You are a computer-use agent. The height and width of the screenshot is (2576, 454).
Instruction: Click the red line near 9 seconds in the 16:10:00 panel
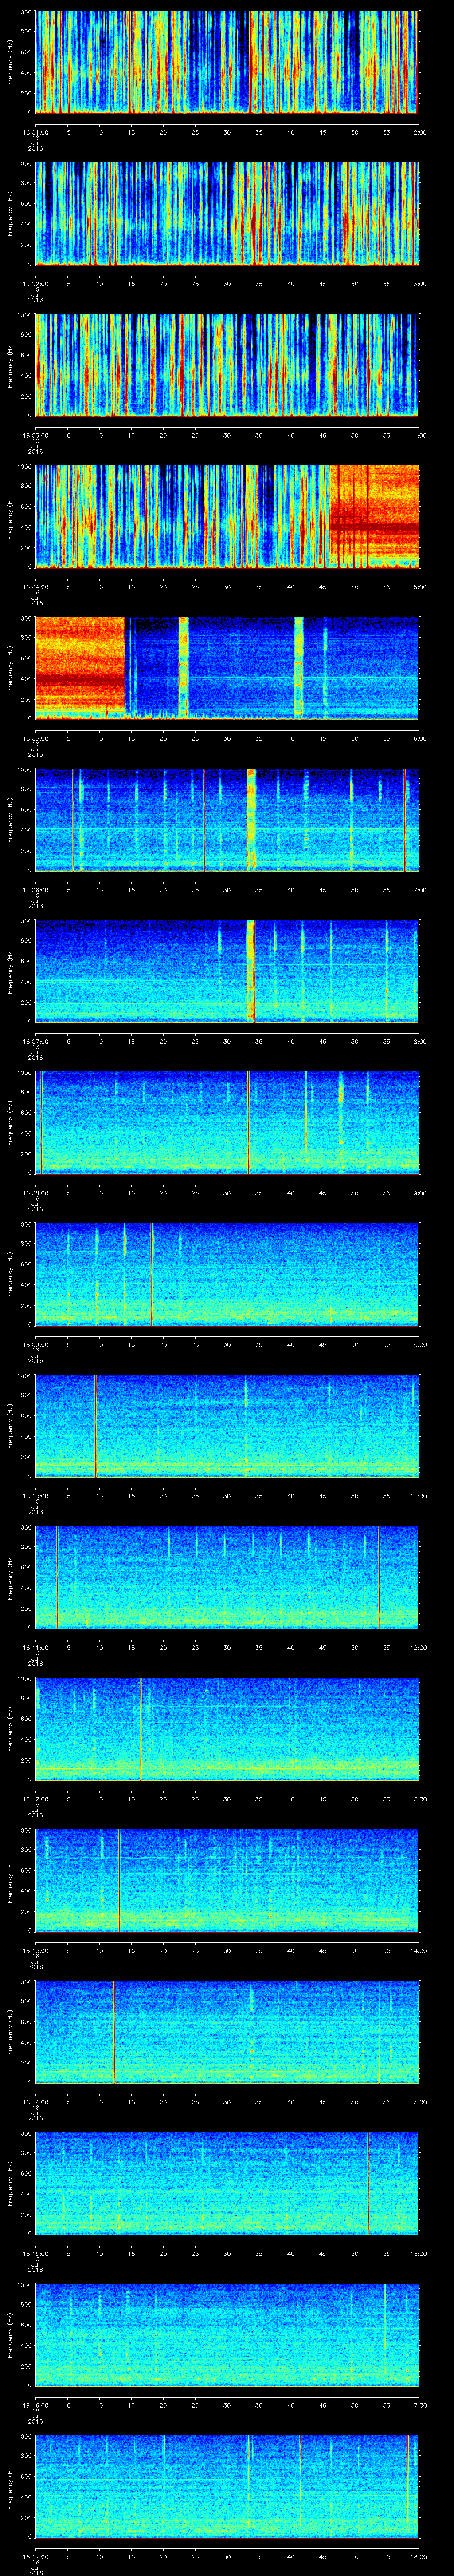click(96, 1425)
